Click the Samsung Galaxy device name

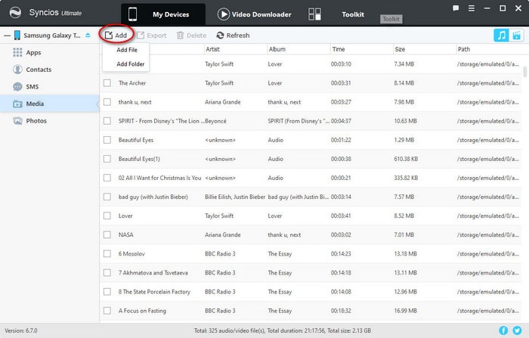pyautogui.click(x=52, y=35)
